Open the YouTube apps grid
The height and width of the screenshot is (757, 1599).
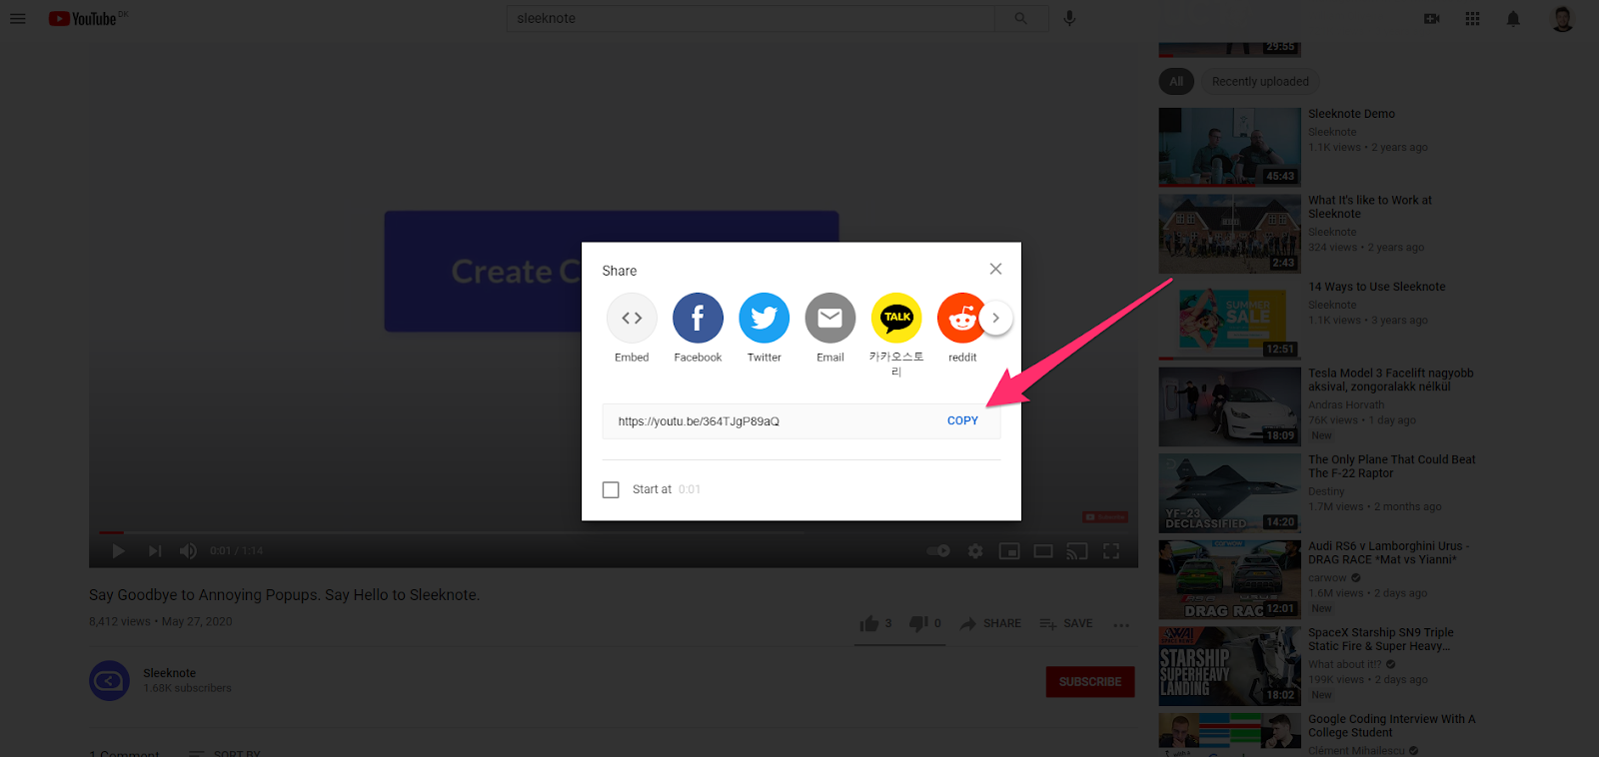click(x=1472, y=18)
